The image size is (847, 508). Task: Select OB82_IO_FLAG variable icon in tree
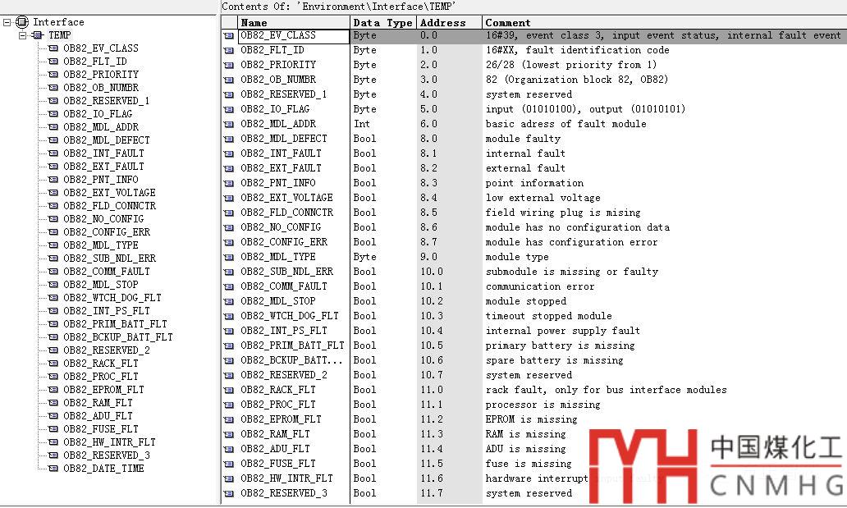53,114
